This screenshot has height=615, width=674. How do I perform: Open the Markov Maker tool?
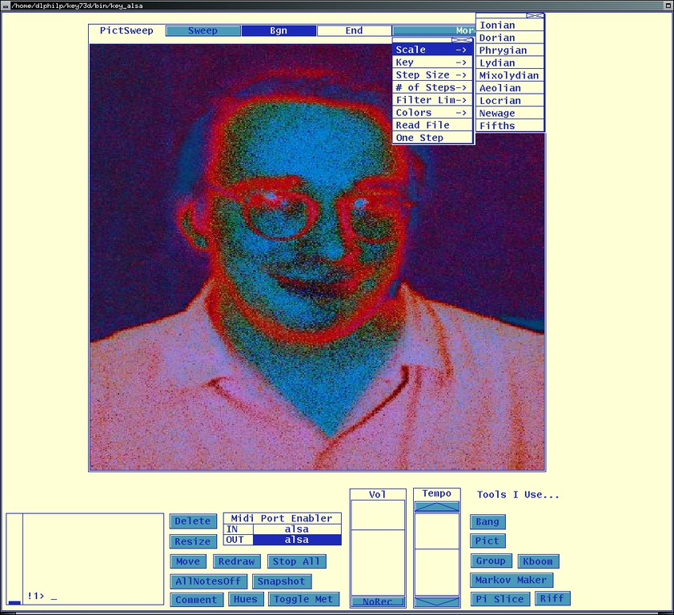(511, 580)
